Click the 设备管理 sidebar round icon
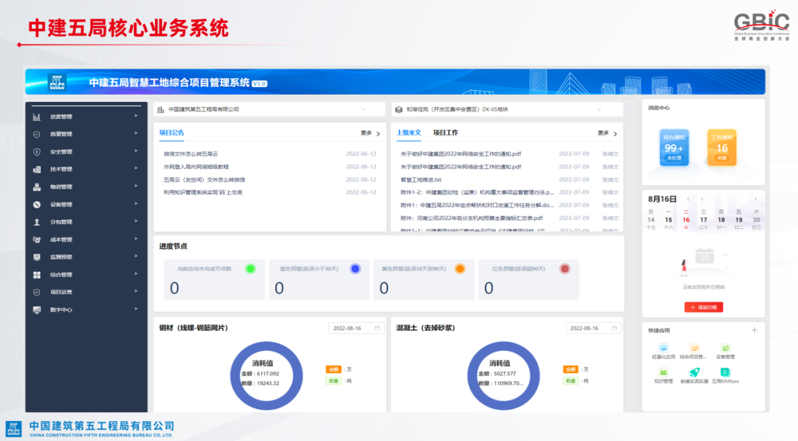 [x=37, y=205]
